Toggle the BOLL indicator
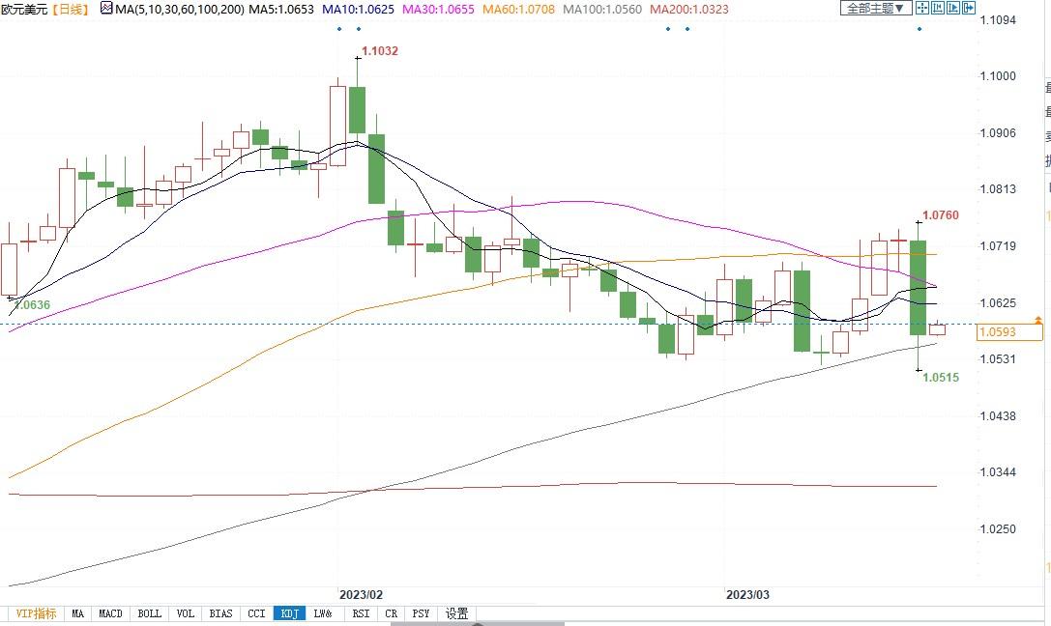The image size is (1051, 626). 149,613
